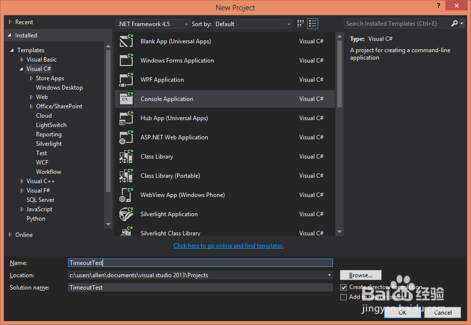Select the Class Library (Portable) icon

pyautogui.click(x=126, y=175)
